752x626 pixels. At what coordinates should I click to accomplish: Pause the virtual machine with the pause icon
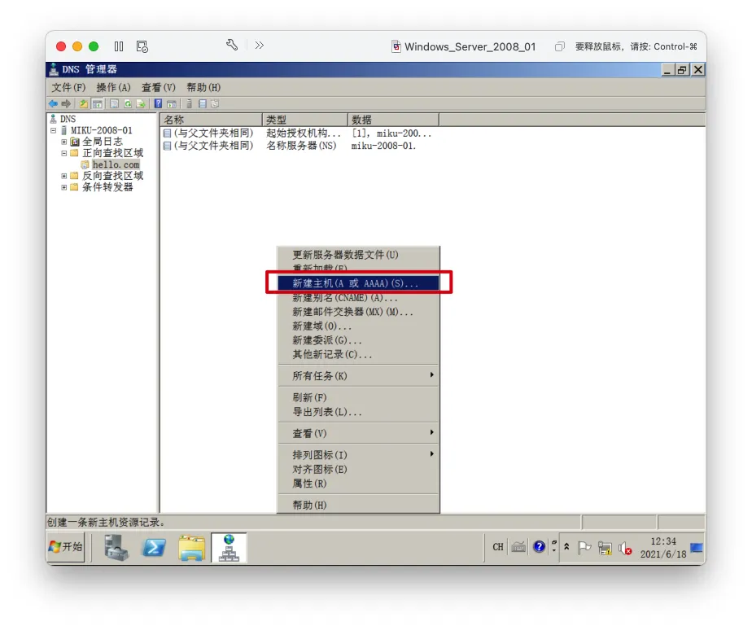119,46
